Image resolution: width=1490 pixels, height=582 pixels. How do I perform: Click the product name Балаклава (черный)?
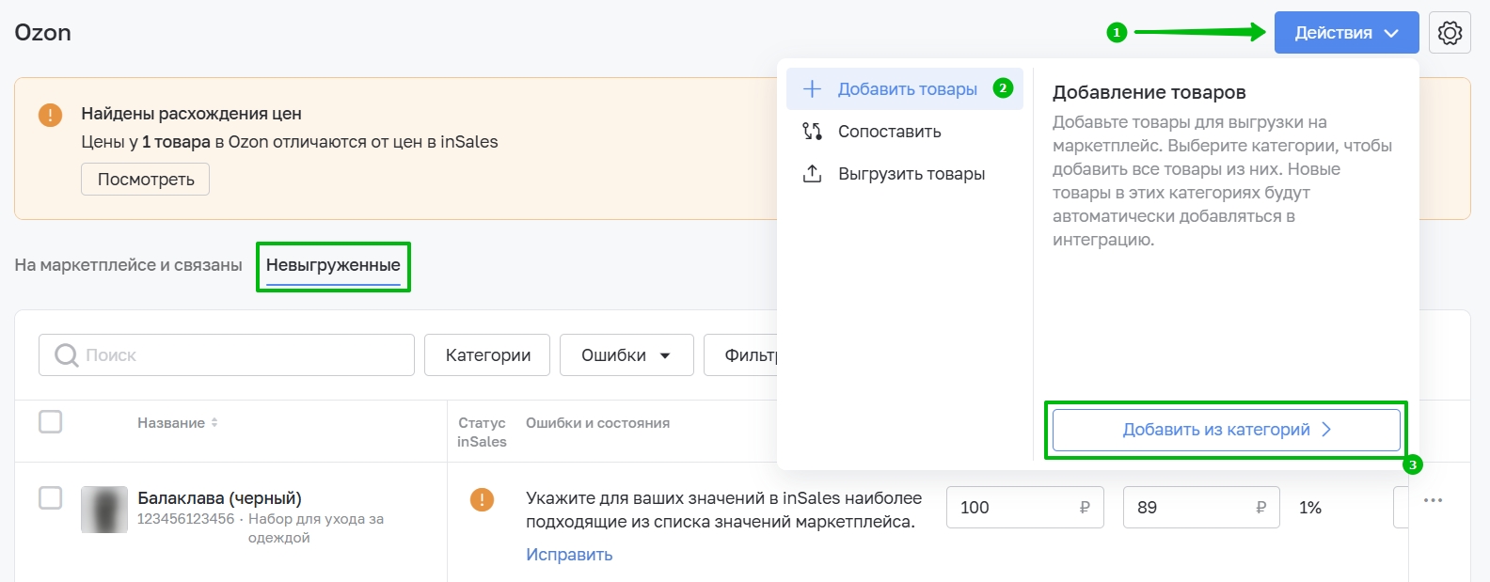(219, 498)
